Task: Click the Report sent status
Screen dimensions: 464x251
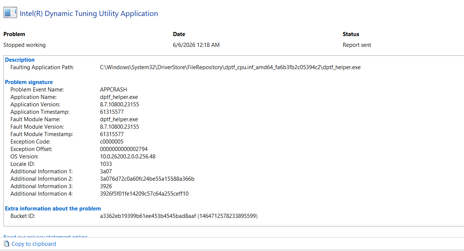Action: coord(357,45)
